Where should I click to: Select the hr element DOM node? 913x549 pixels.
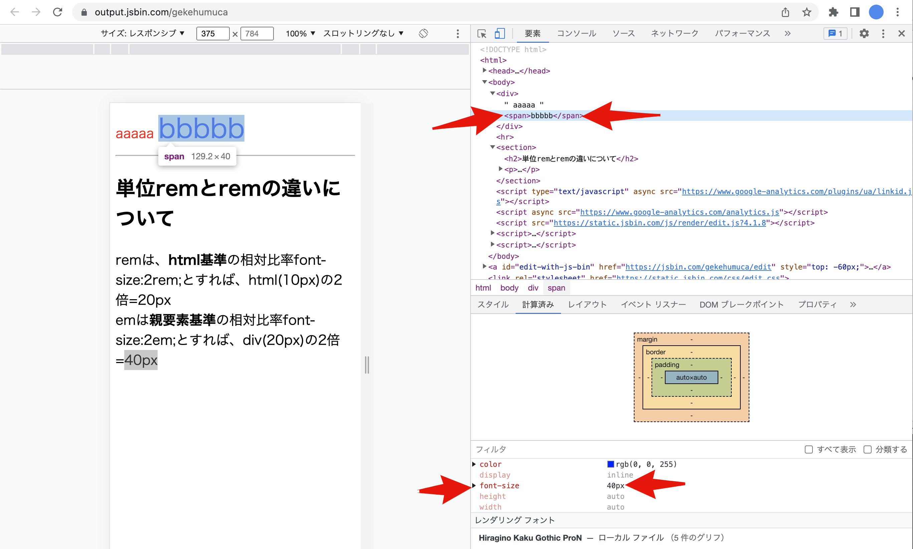pyautogui.click(x=505, y=137)
